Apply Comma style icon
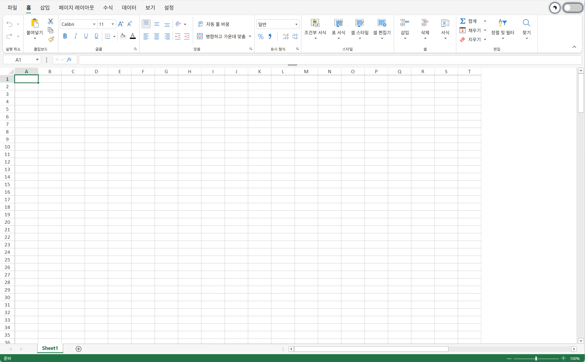Image resolution: width=585 pixels, height=362 pixels. tap(270, 36)
